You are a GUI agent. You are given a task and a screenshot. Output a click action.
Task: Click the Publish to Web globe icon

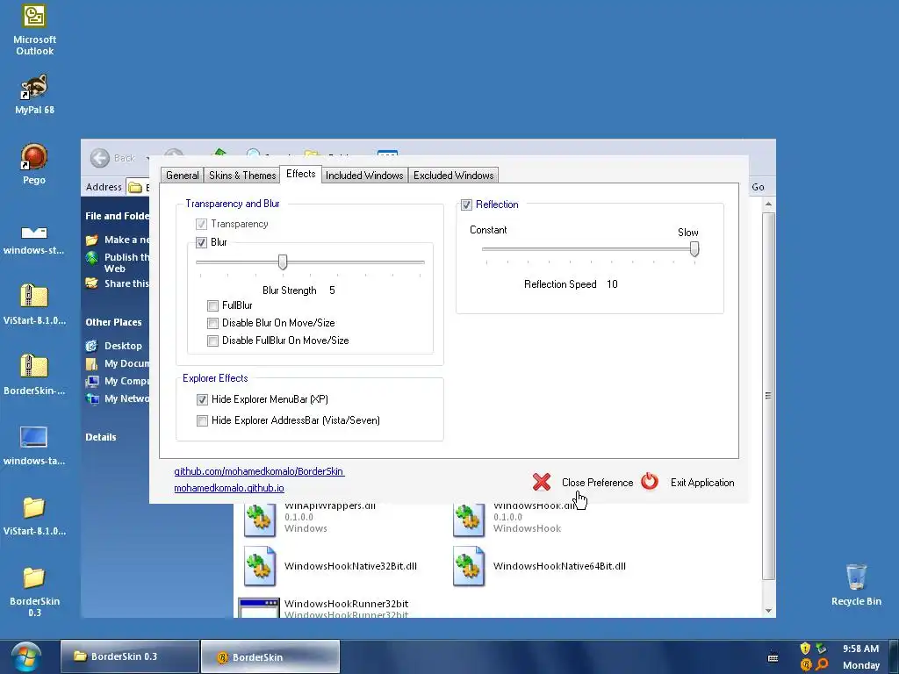click(91, 258)
